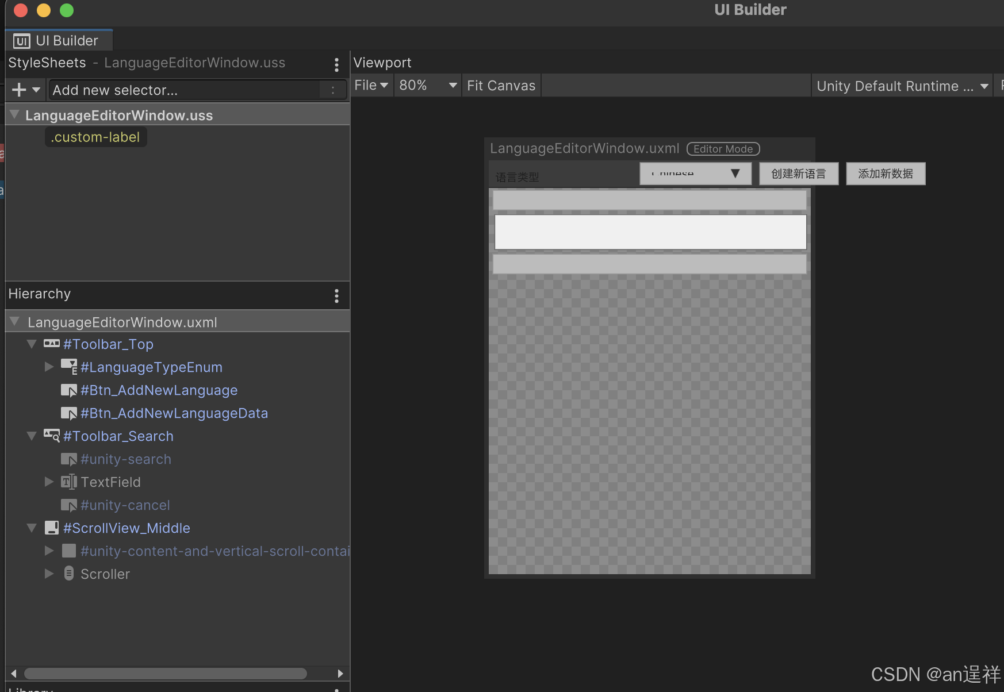
Task: Collapse the #Toolbar_Top hierarchy node
Action: (32, 344)
